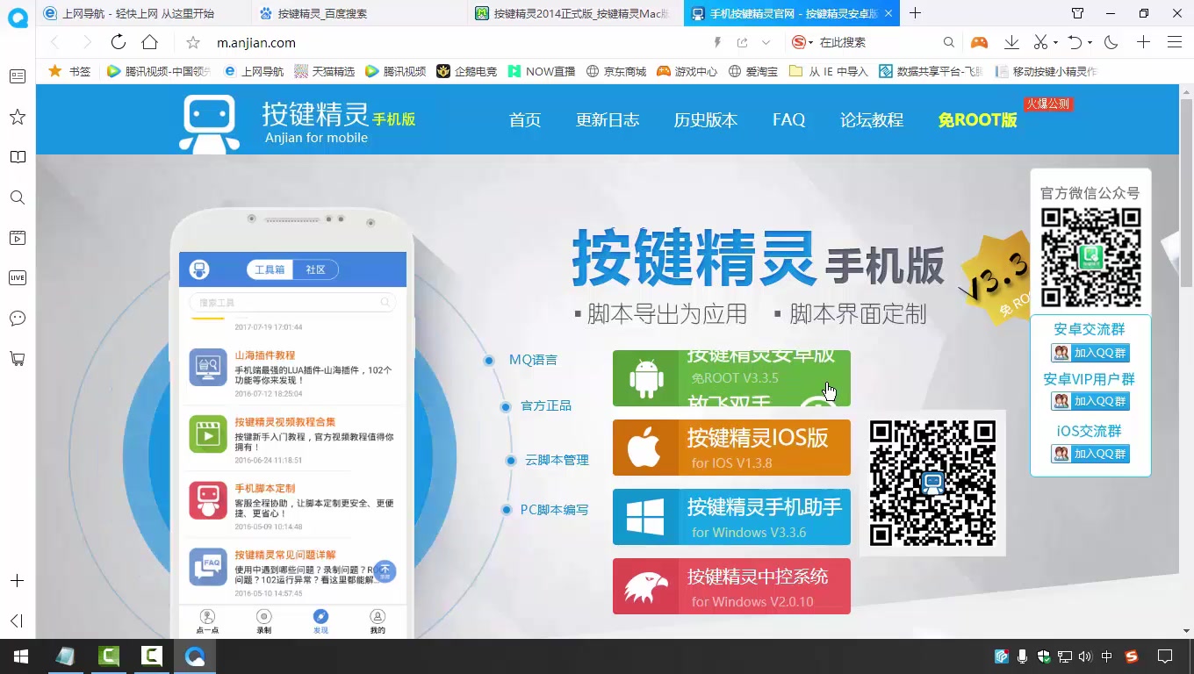Open the 免ROOT版 navigation item
The width and height of the screenshot is (1194, 674).
pyautogui.click(x=977, y=120)
